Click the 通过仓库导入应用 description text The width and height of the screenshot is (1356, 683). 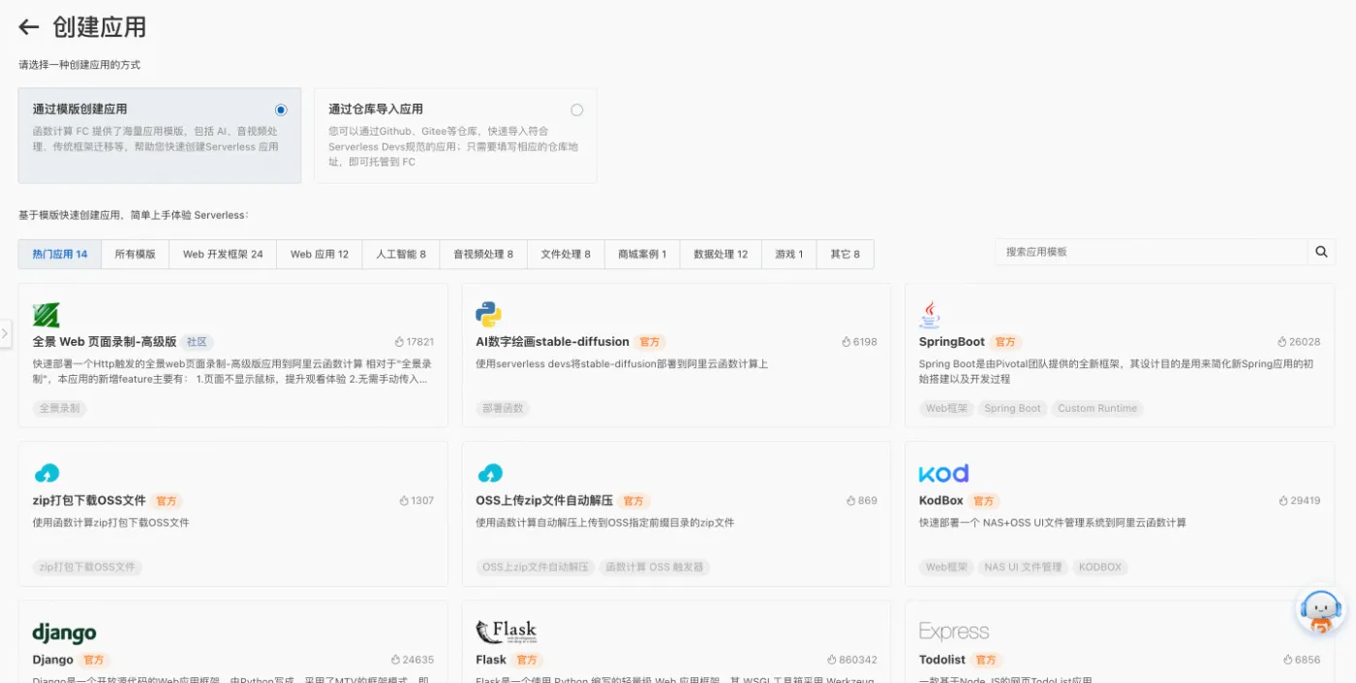(x=452, y=146)
